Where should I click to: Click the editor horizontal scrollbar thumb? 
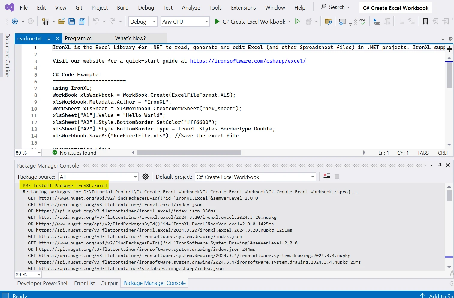coord(189,153)
